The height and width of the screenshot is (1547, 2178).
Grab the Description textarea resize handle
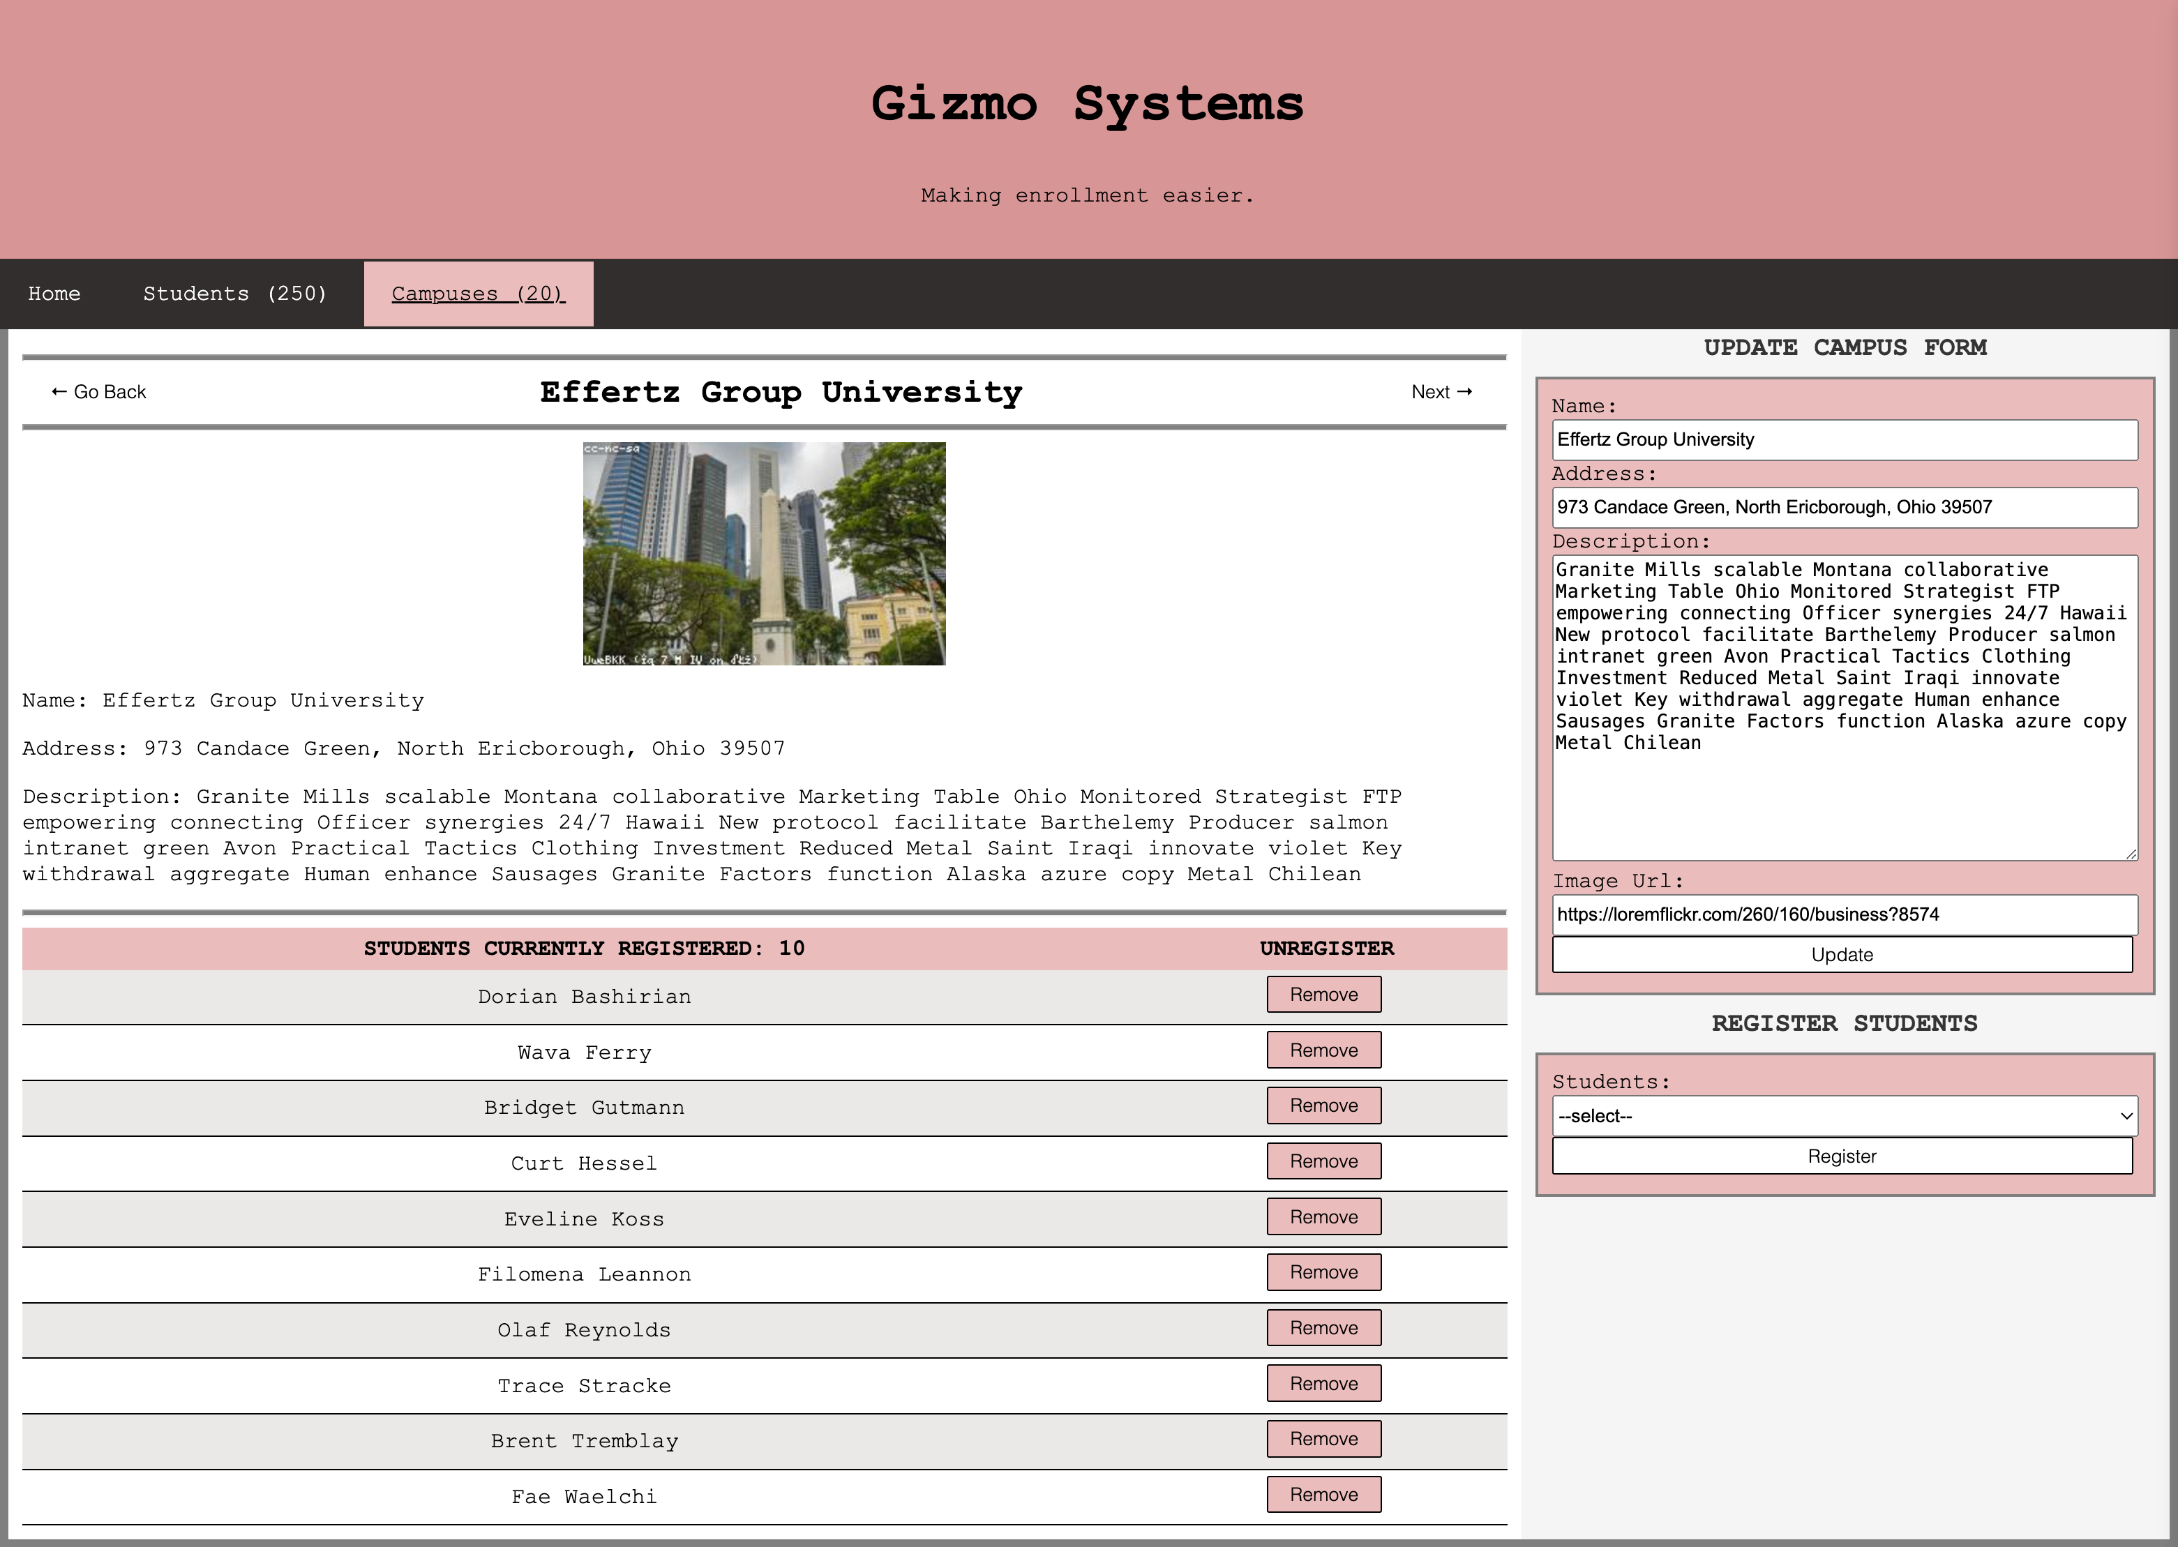(x=2131, y=854)
